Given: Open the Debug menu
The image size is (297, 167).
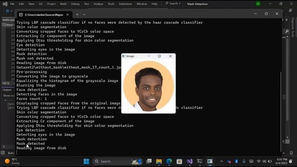Looking at the screenshot, I should tap(75, 4).
